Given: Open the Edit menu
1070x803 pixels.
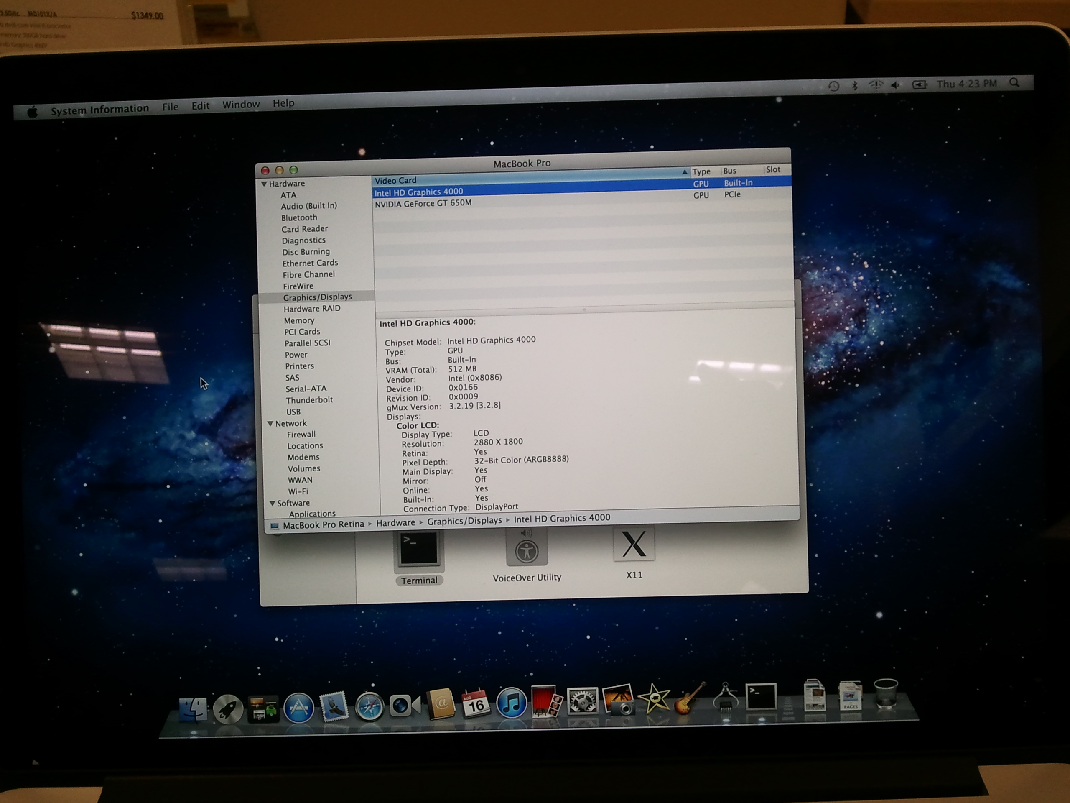Looking at the screenshot, I should 200,105.
